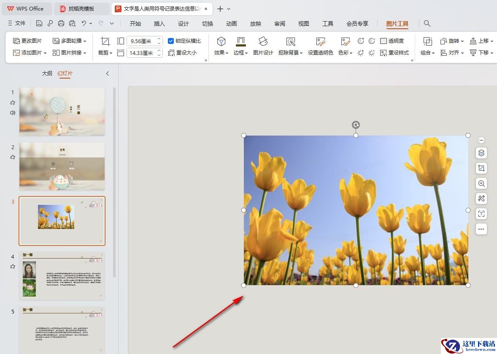
Task: Click the Save icon in quick toolbar
Action: 39,23
